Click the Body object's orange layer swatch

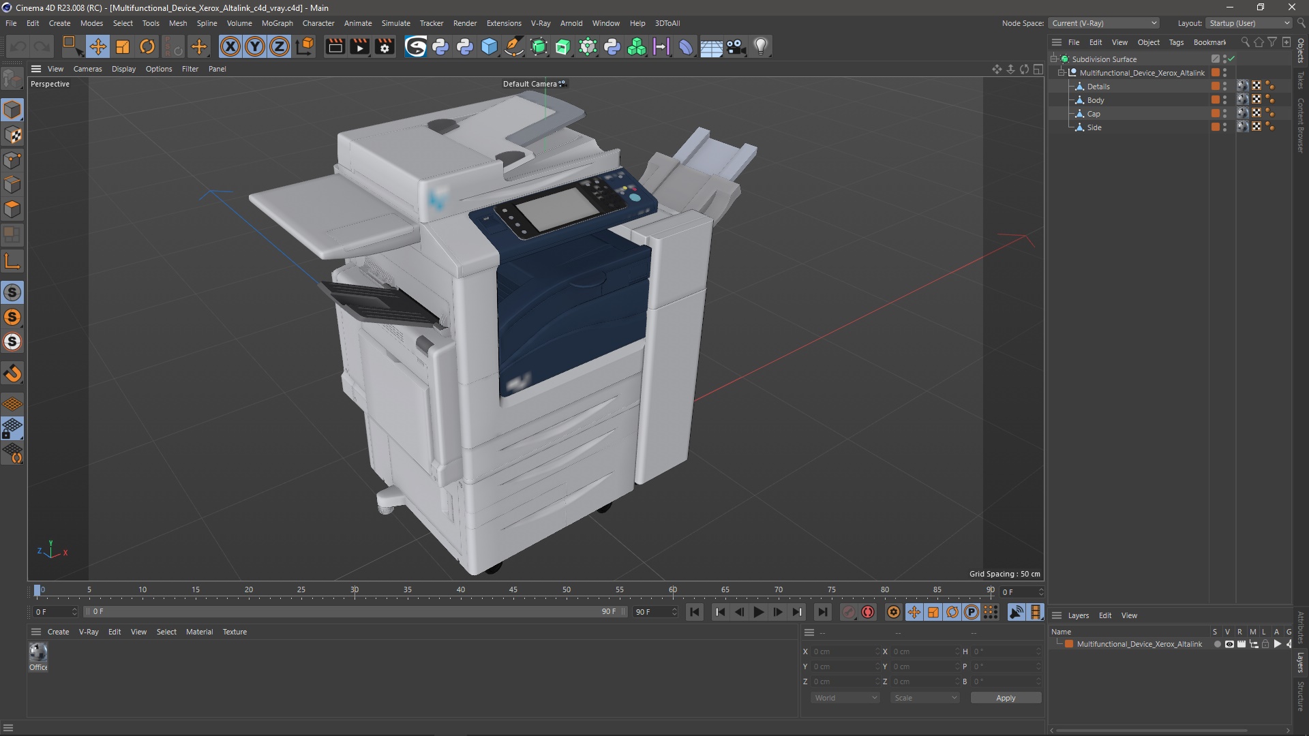click(x=1215, y=100)
